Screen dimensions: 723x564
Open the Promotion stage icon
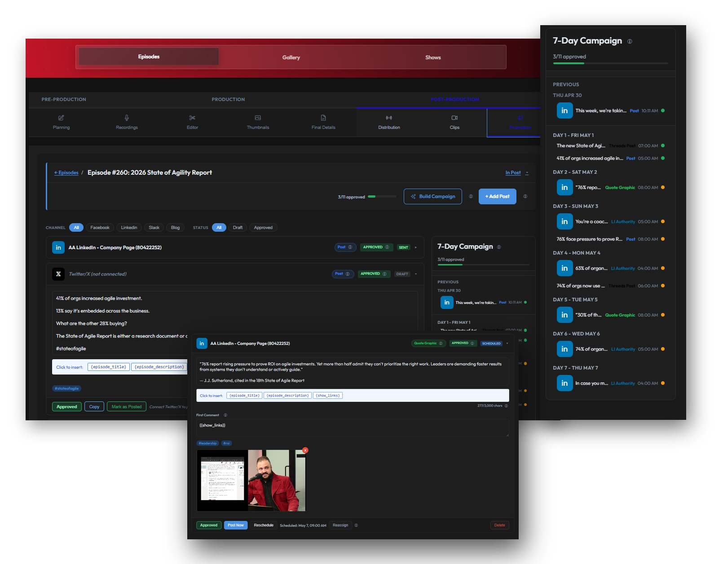point(520,118)
